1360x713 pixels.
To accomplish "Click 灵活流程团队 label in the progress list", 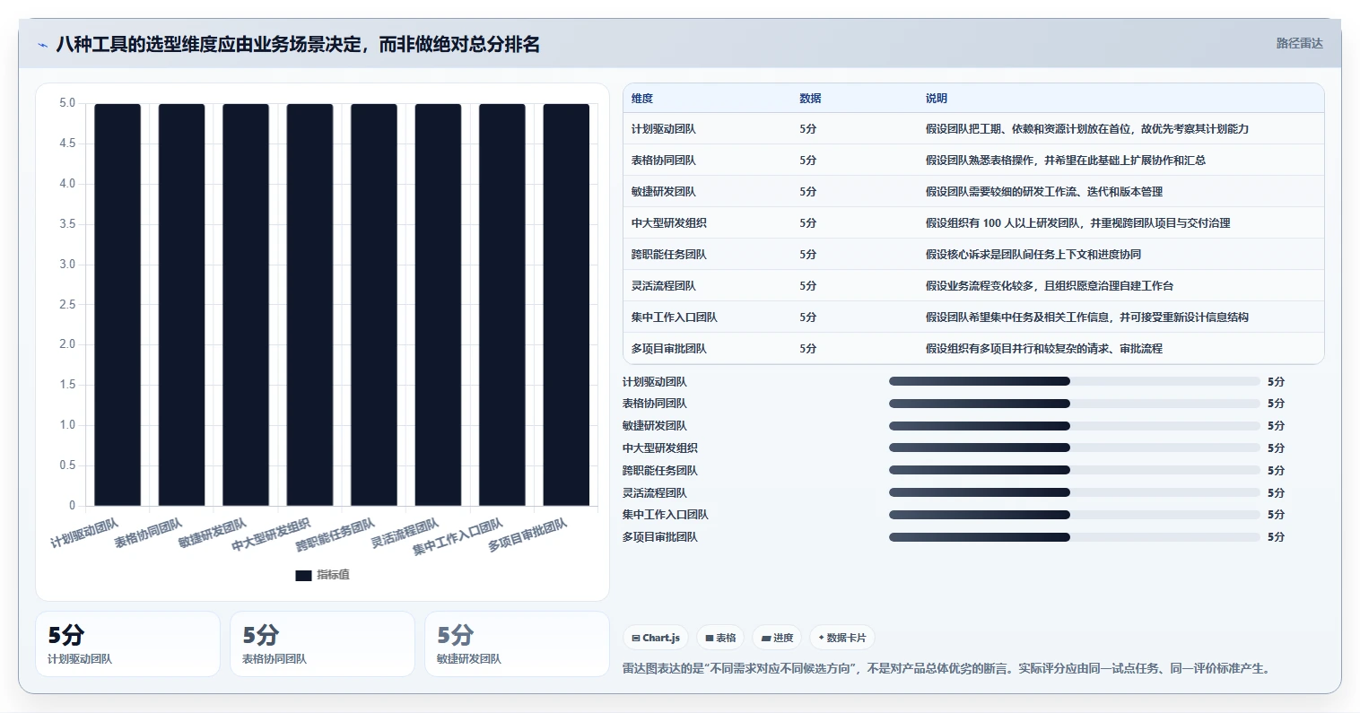I will [655, 493].
